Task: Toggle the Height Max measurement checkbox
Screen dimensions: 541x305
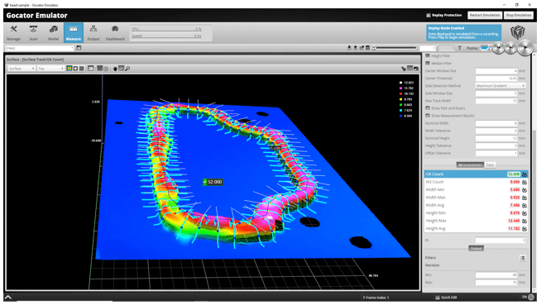Action: 524,221
